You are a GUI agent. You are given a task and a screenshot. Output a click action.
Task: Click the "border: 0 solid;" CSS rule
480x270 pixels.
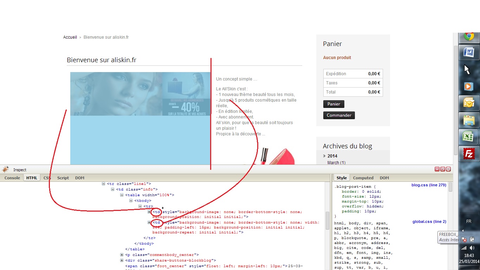(x=362, y=192)
